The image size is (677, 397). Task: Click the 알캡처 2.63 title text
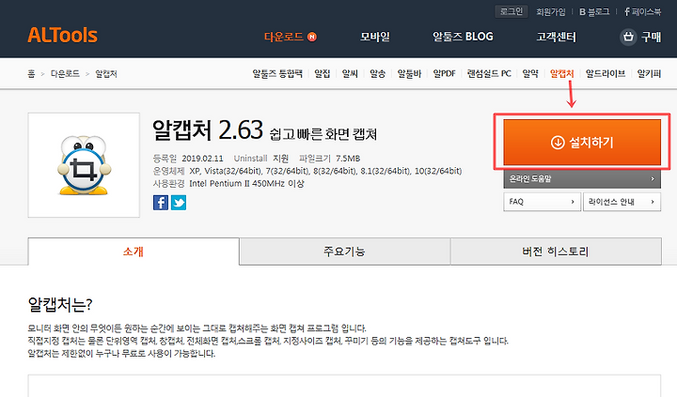point(208,130)
